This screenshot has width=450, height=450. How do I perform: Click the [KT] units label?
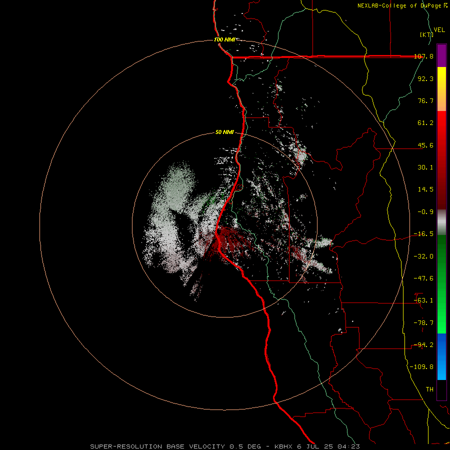click(426, 34)
